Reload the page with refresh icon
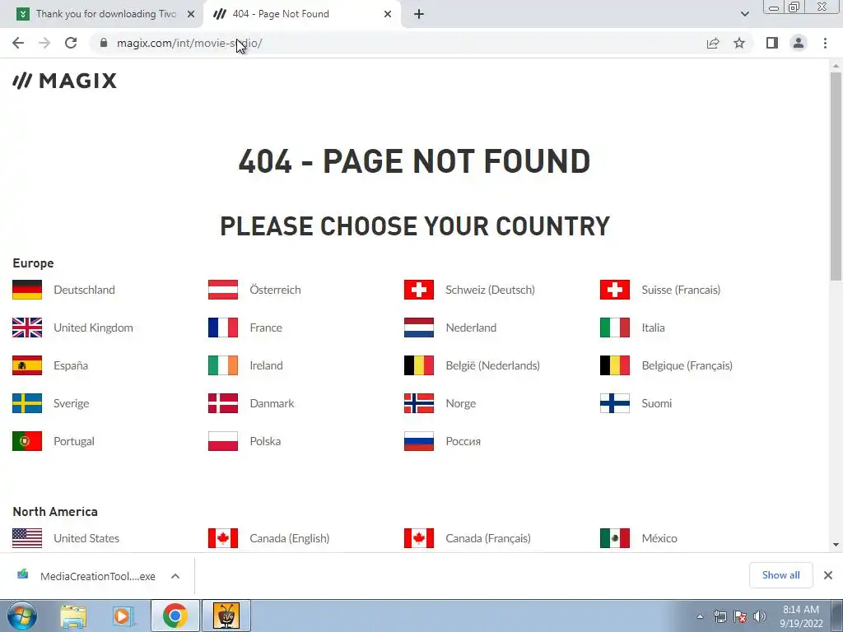 [x=71, y=43]
